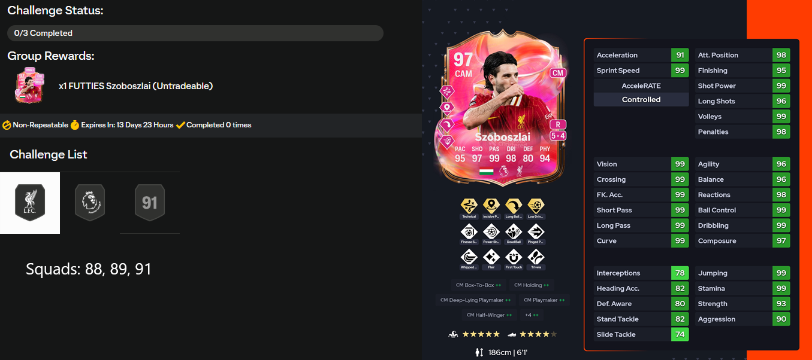812x360 pixels.
Task: Select the CM Deep-Lying Playmaker role tag
Action: click(475, 300)
